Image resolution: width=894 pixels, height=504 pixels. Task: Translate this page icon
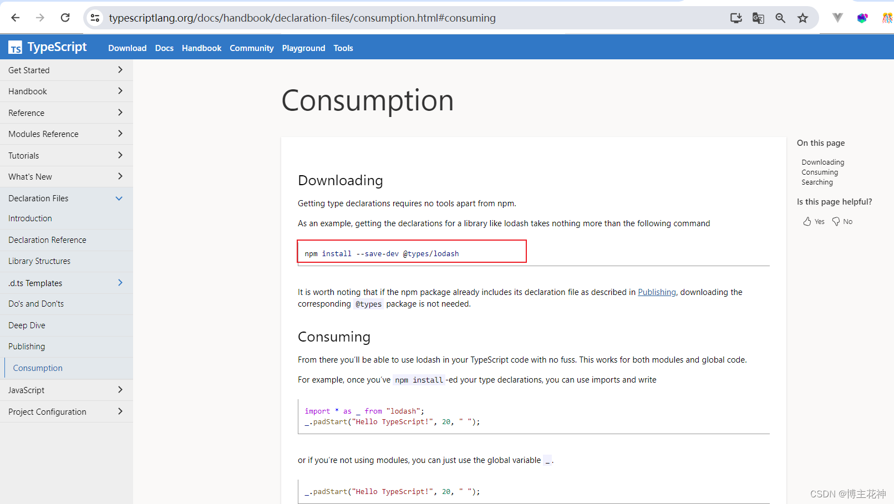click(x=758, y=18)
